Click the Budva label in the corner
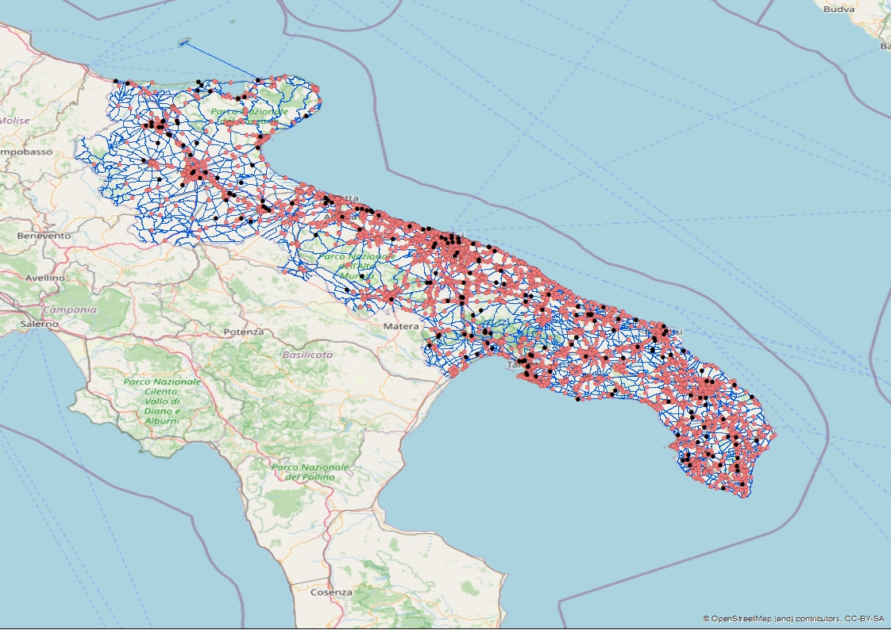The height and width of the screenshot is (630, 891). pyautogui.click(x=839, y=10)
